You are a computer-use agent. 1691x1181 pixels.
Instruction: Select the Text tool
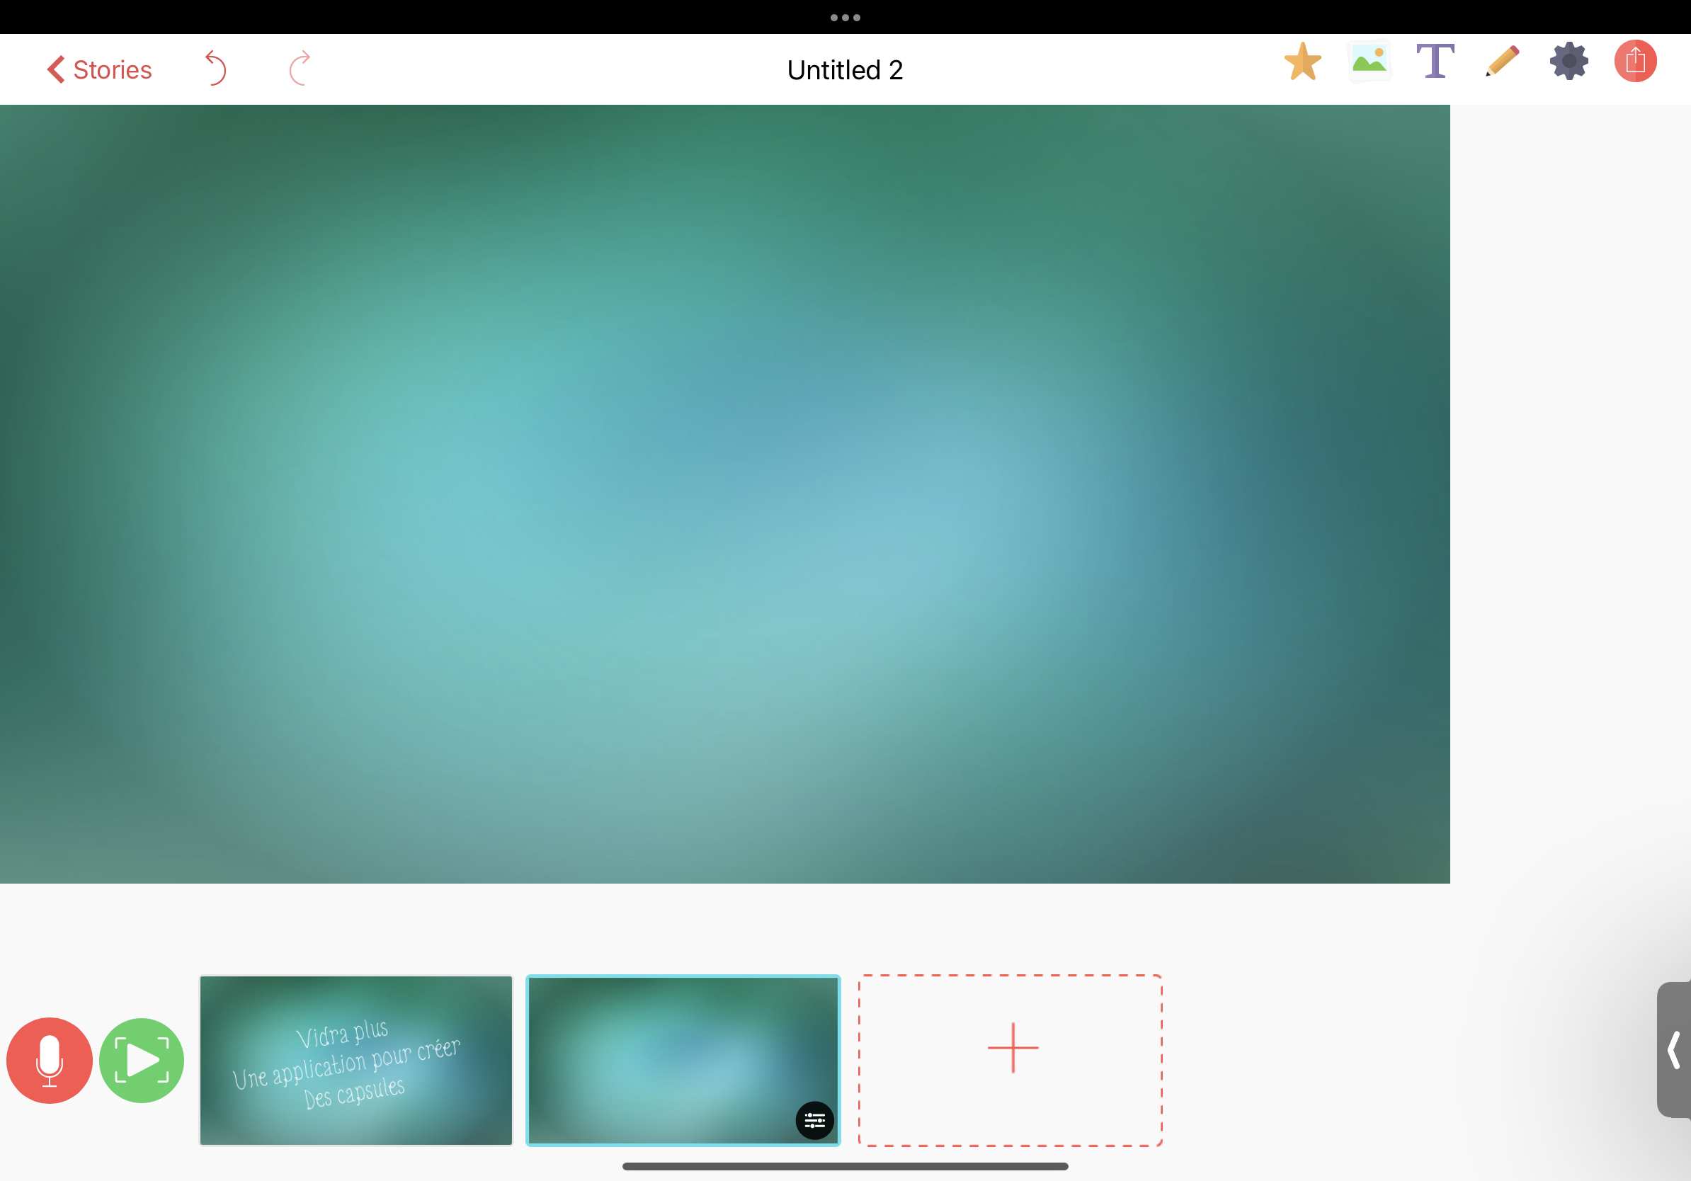pos(1435,62)
